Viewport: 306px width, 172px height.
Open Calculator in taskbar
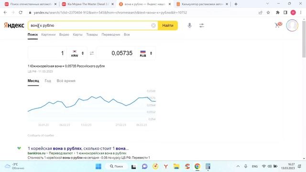click(x=208, y=166)
